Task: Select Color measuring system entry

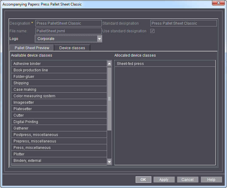Action: pos(59,96)
